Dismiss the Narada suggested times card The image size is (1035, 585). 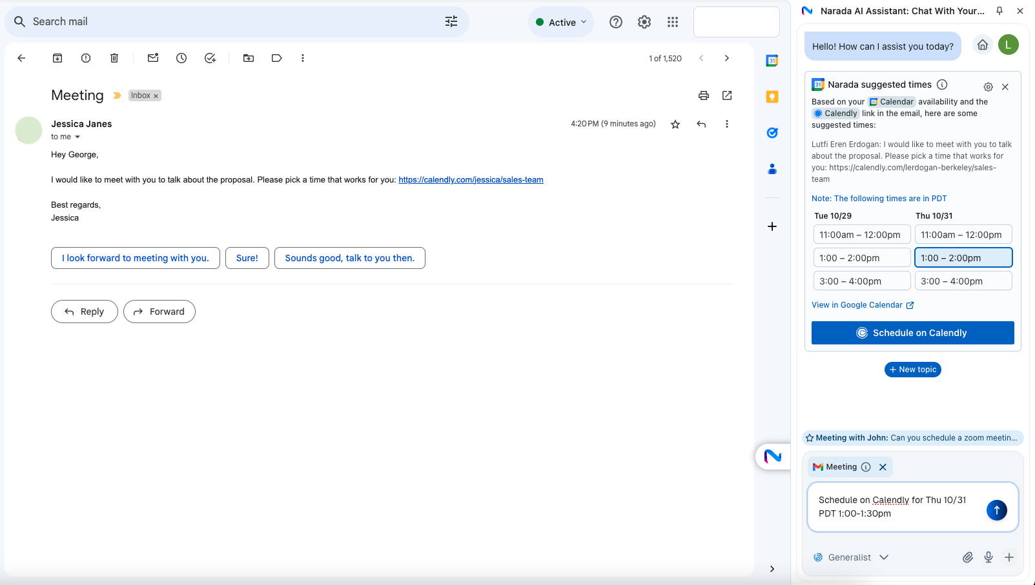click(x=1005, y=87)
